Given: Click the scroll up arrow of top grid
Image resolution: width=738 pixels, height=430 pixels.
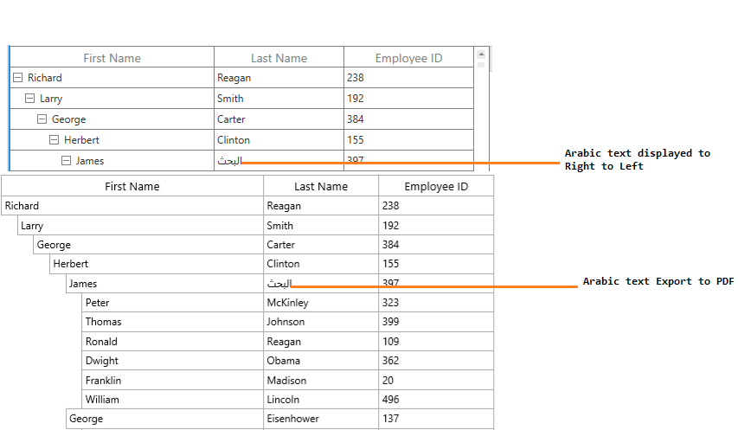Looking at the screenshot, I should [481, 55].
